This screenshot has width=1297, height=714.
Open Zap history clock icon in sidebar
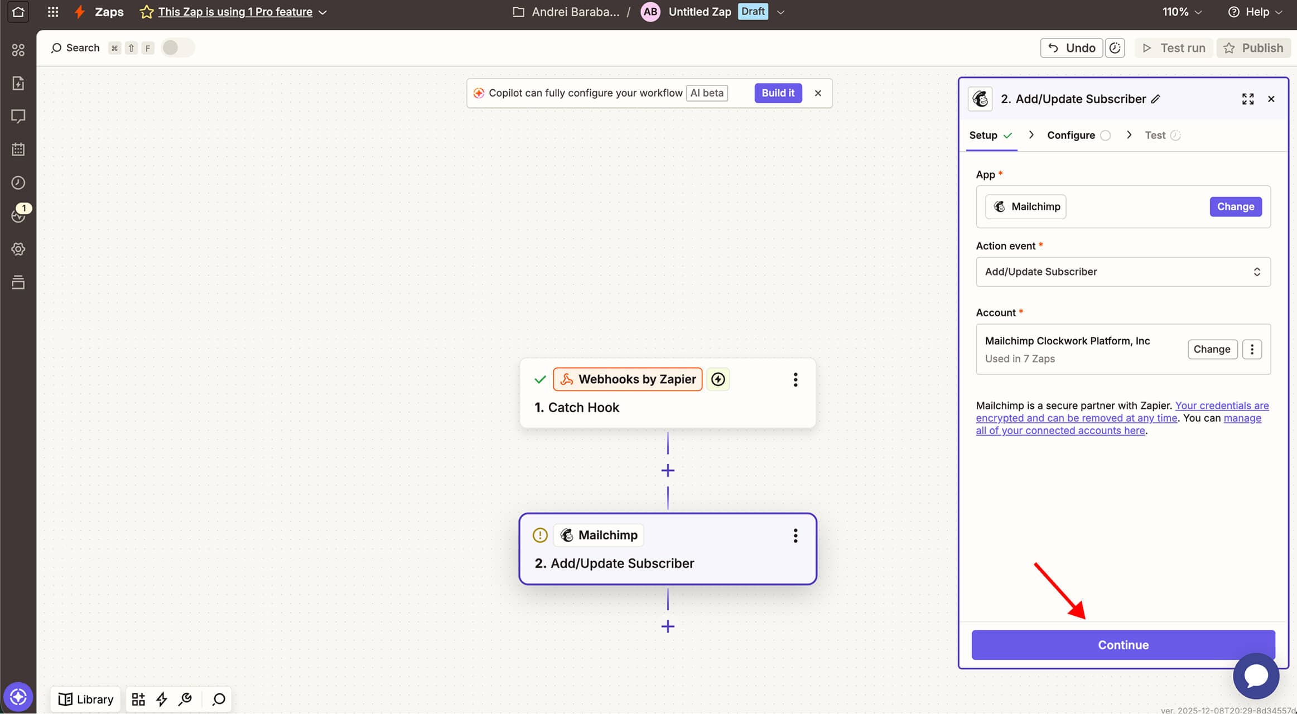coord(18,182)
